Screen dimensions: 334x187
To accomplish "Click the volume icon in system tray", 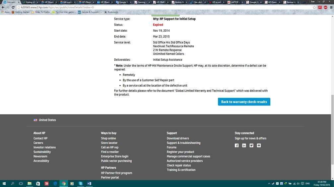I will pos(298,184).
